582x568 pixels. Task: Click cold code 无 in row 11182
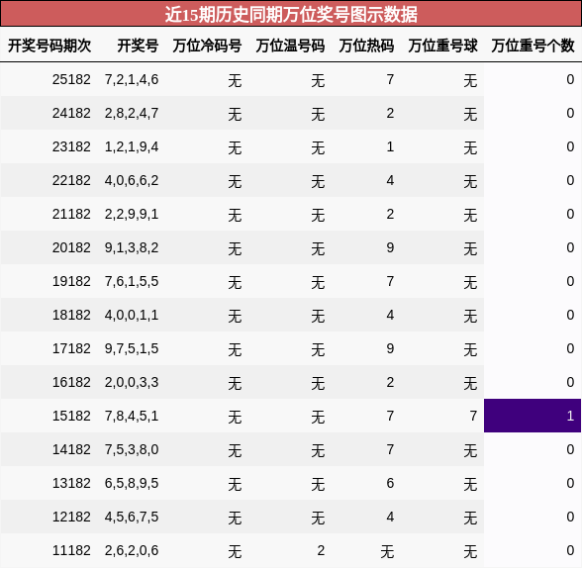(235, 552)
